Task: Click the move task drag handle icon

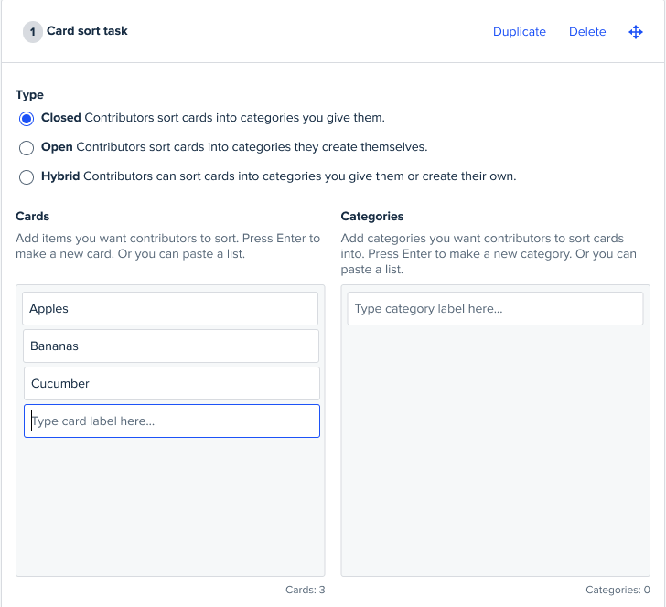Action: point(636,32)
